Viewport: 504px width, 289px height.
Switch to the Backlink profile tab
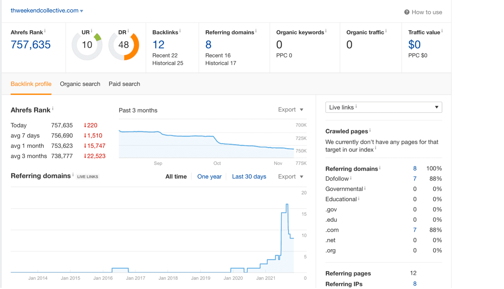click(31, 84)
